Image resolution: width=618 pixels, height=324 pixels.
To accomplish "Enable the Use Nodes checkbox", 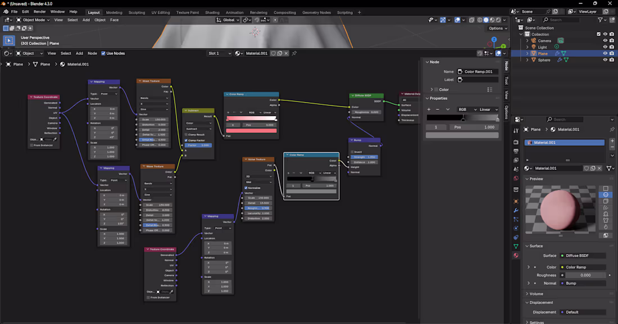I will (x=104, y=53).
